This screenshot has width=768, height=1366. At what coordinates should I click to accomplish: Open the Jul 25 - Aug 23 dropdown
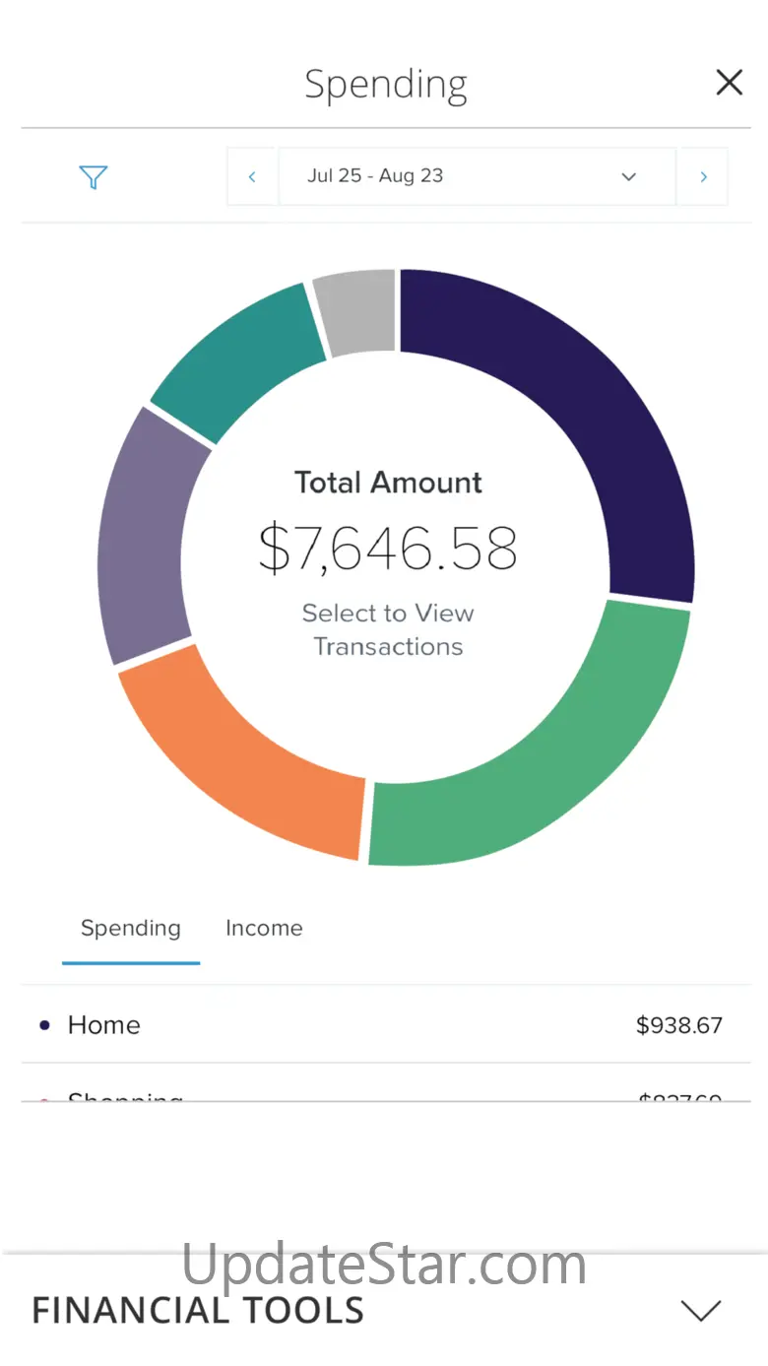click(477, 177)
